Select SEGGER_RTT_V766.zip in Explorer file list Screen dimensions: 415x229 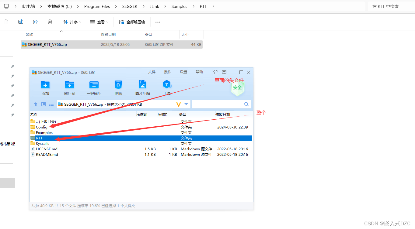click(x=112, y=44)
